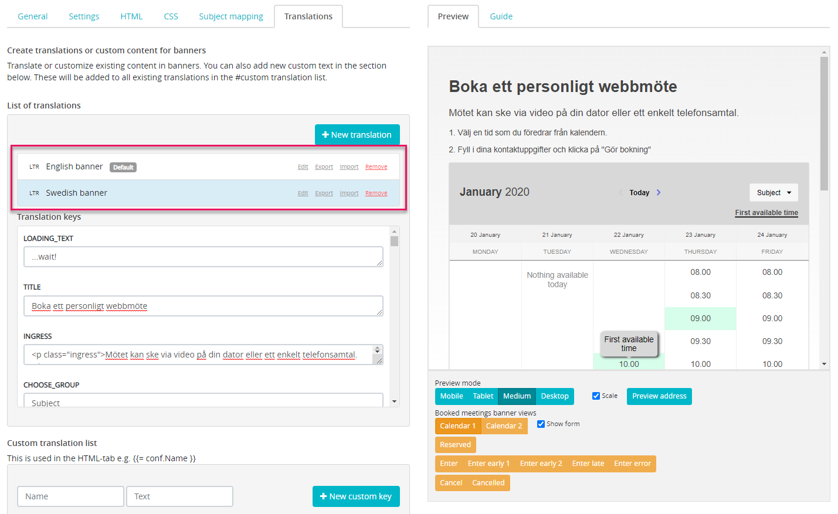Click previous week arrow beside Today

tap(620, 192)
